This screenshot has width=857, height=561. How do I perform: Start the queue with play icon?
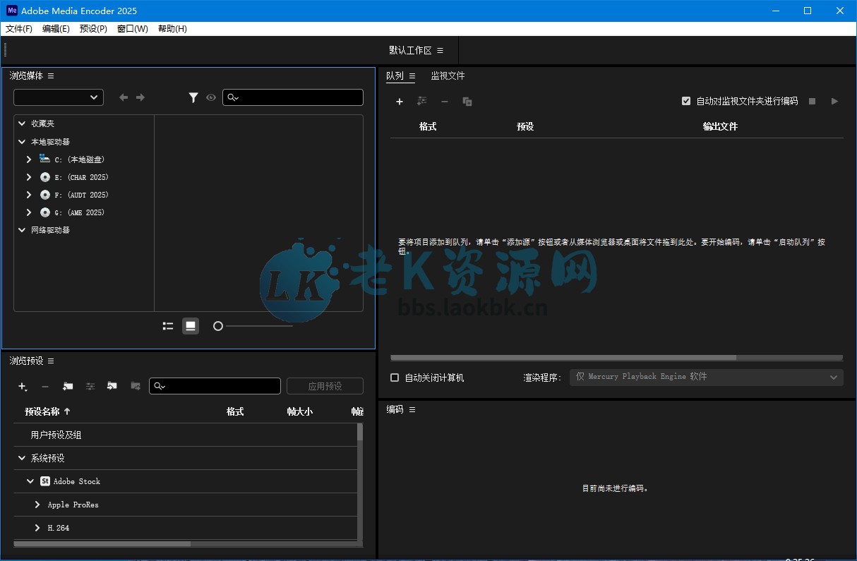[834, 102]
